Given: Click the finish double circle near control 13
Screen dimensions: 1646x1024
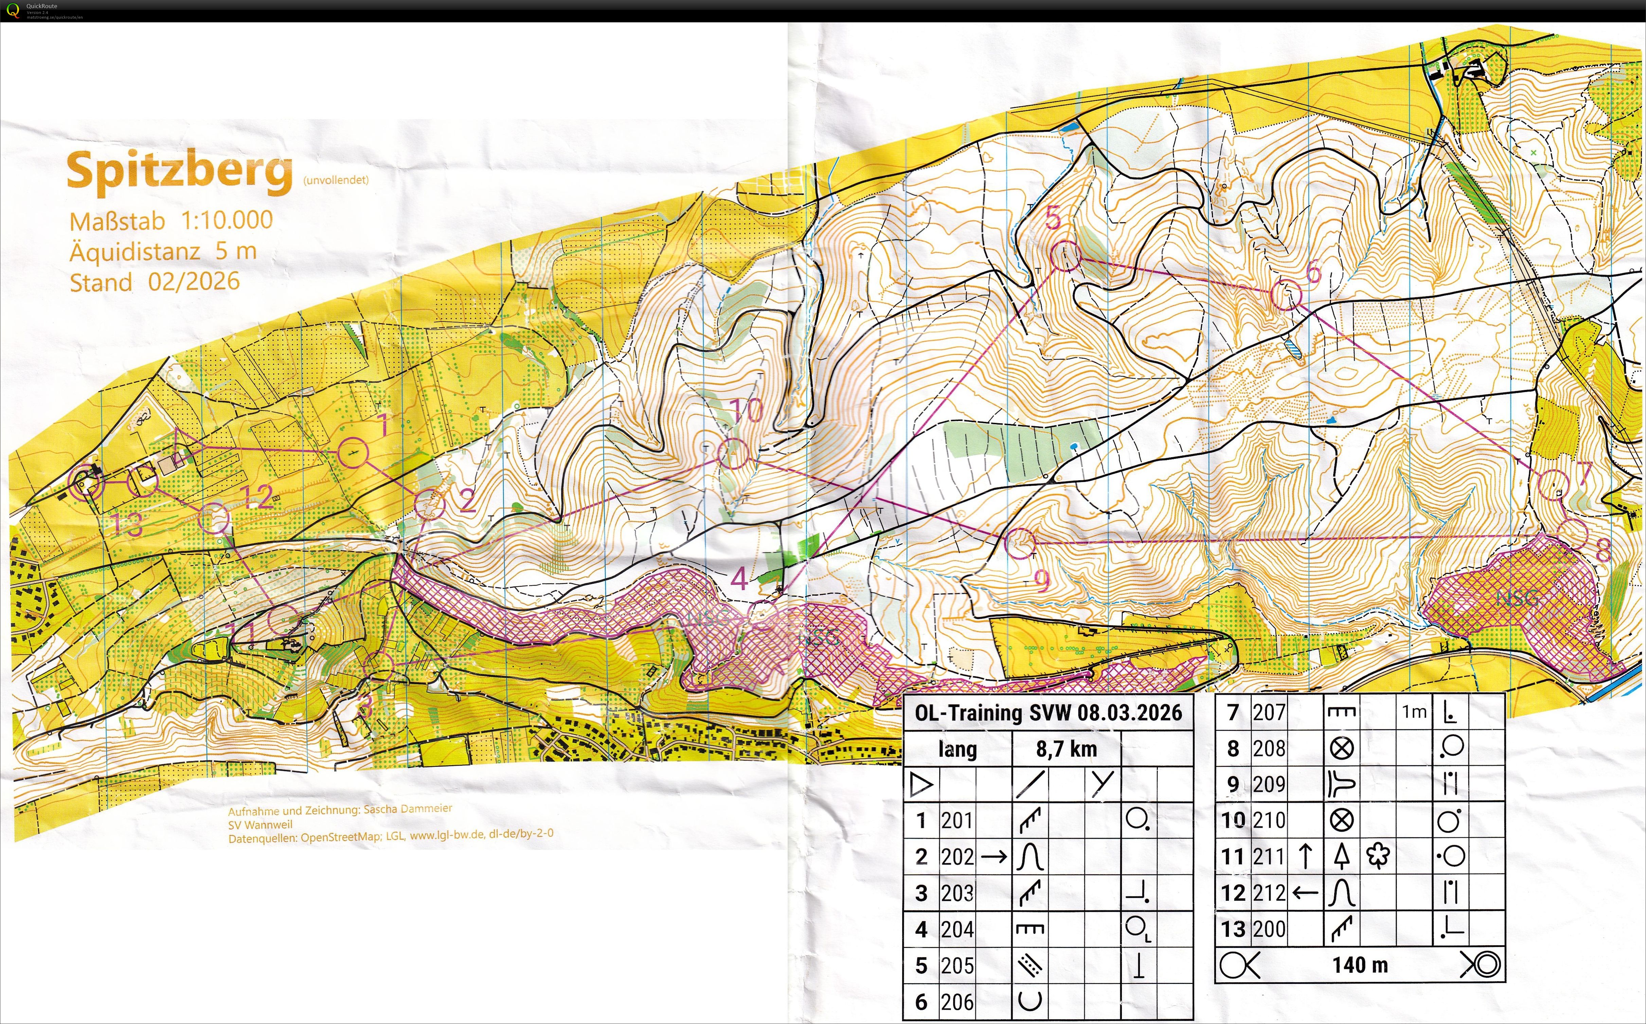Looking at the screenshot, I should pyautogui.click(x=86, y=484).
